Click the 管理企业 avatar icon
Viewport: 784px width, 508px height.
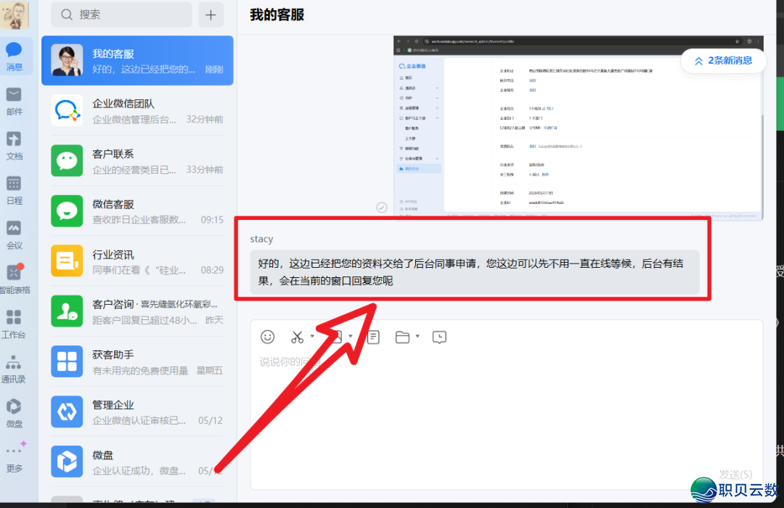[x=67, y=411]
